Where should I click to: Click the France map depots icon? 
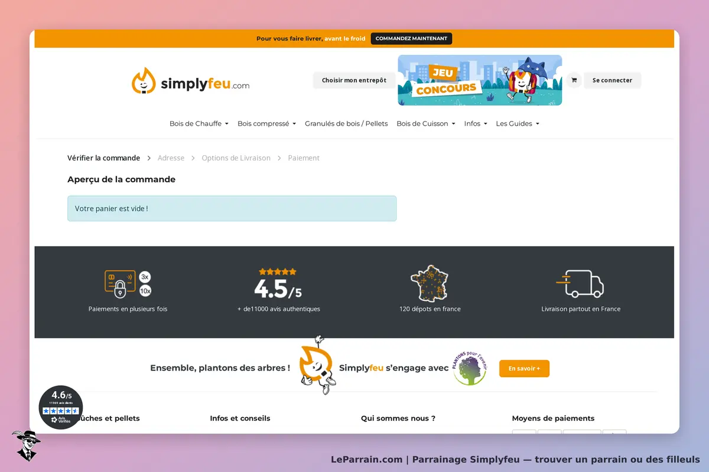[x=430, y=283]
